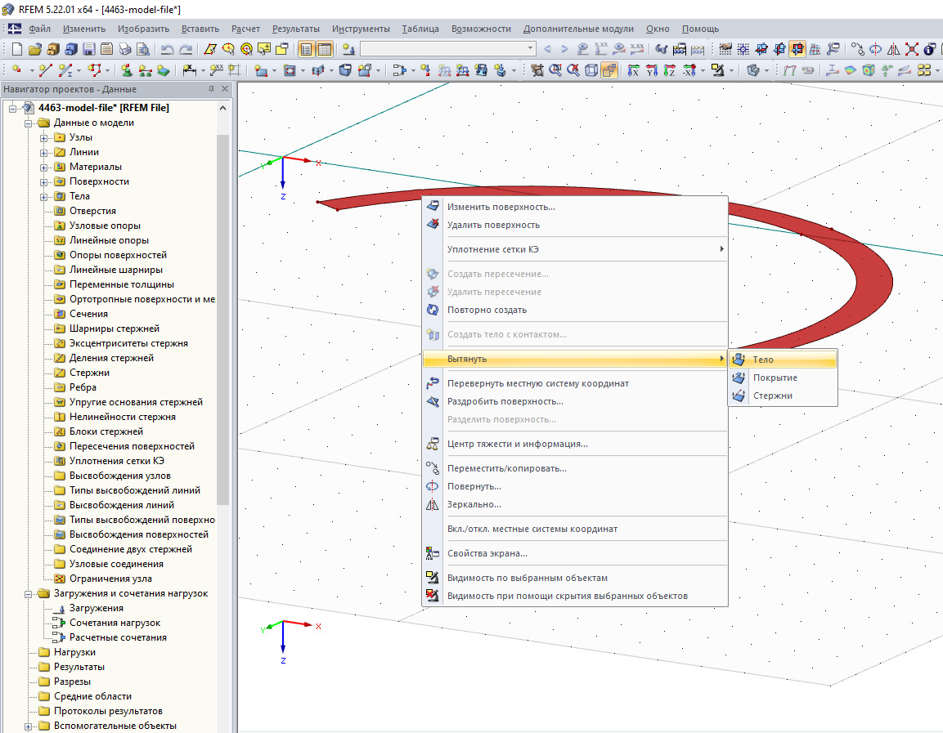943x733 pixels.
Task: Select Сочетания нагрузок in navigator tree
Action: (x=115, y=623)
